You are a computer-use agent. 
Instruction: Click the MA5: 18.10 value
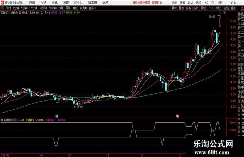pyautogui.click(x=28, y=13)
